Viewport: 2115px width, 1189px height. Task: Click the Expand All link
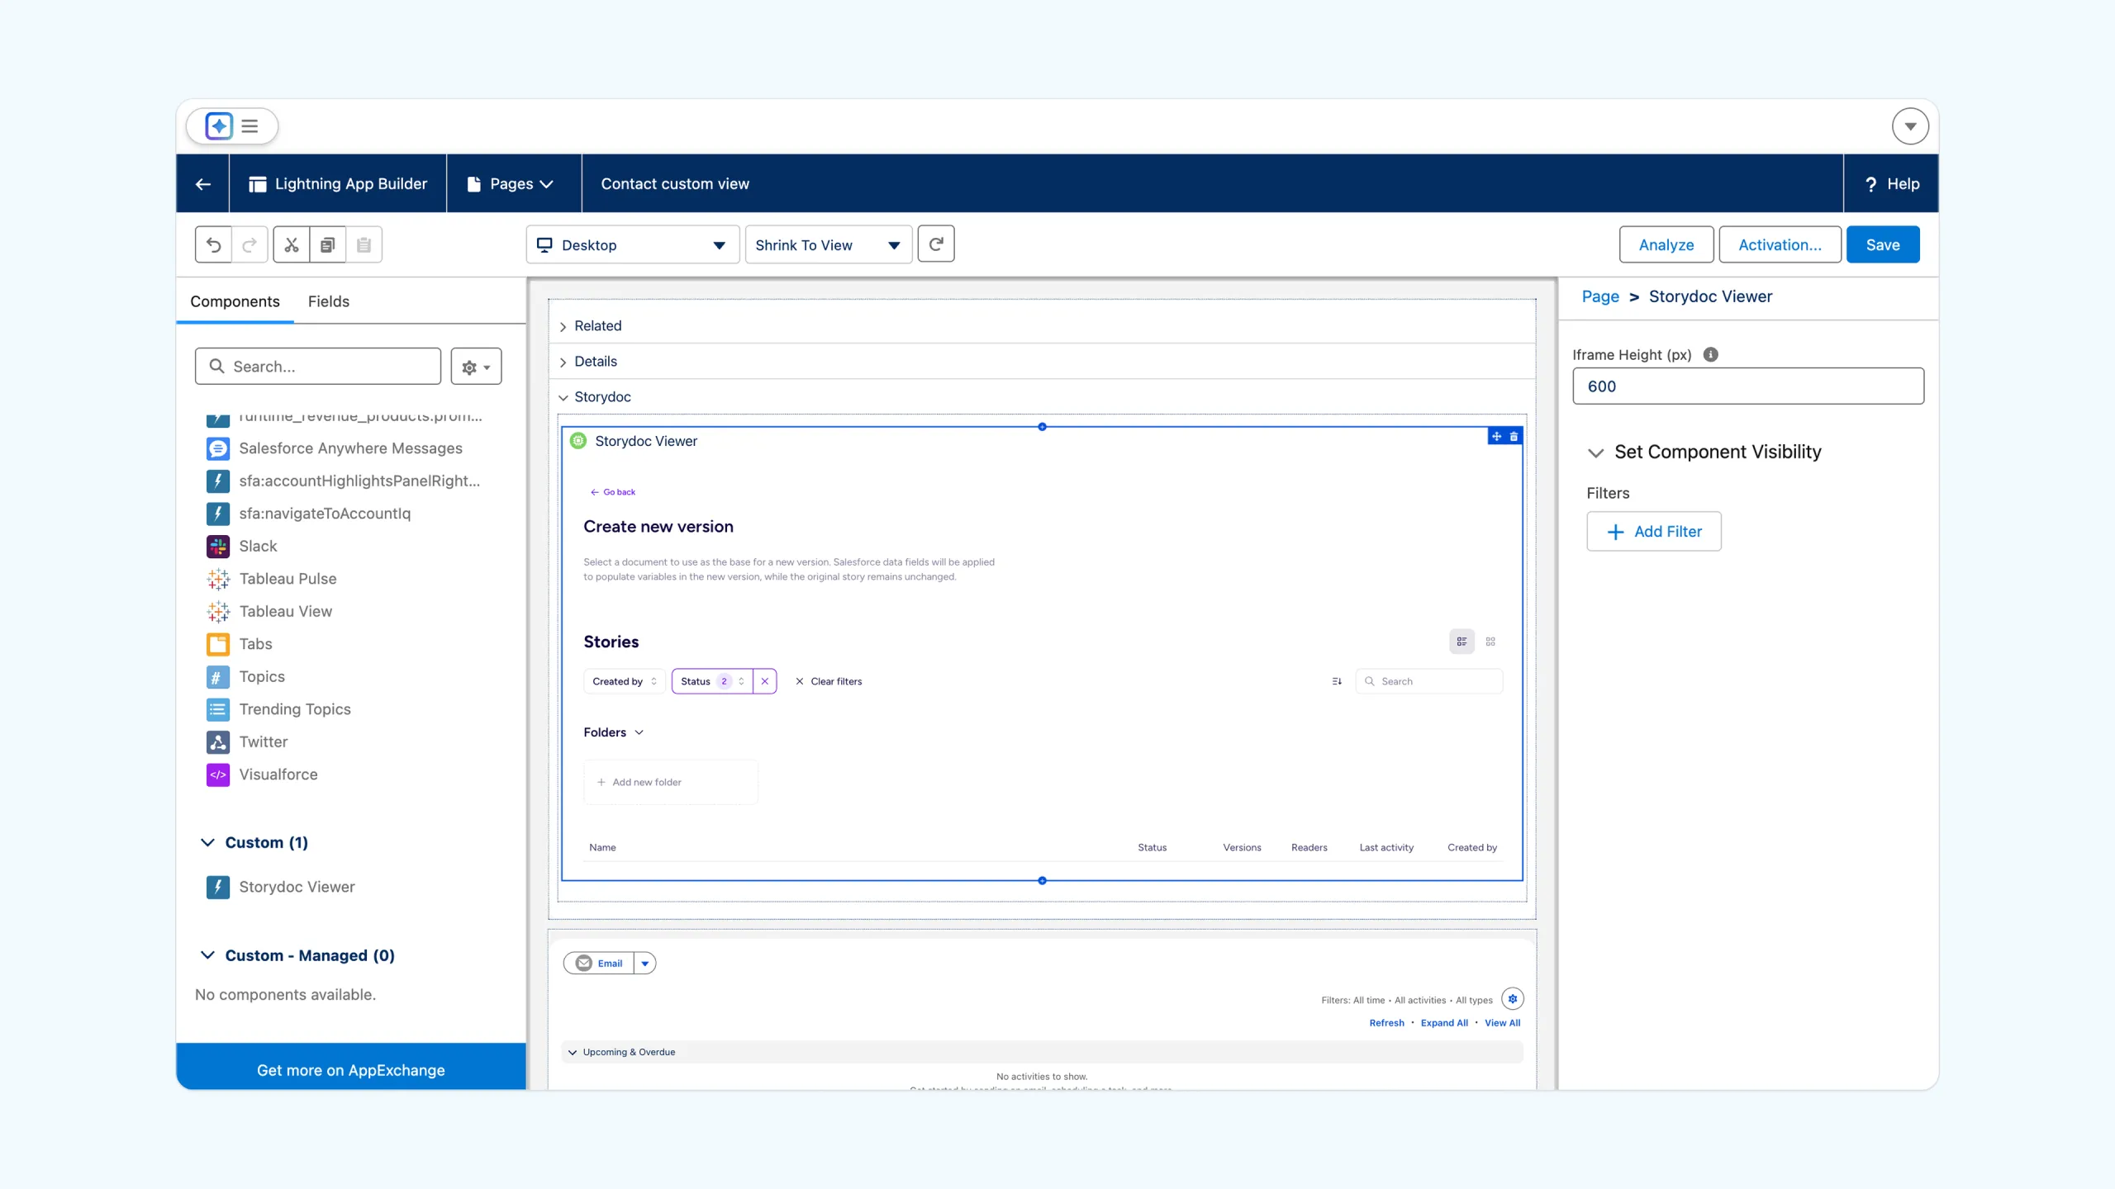[x=1444, y=1023]
